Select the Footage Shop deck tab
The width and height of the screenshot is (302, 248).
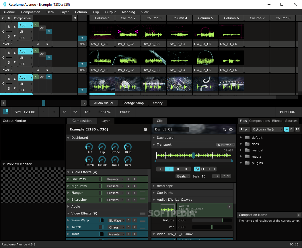tap(133, 103)
